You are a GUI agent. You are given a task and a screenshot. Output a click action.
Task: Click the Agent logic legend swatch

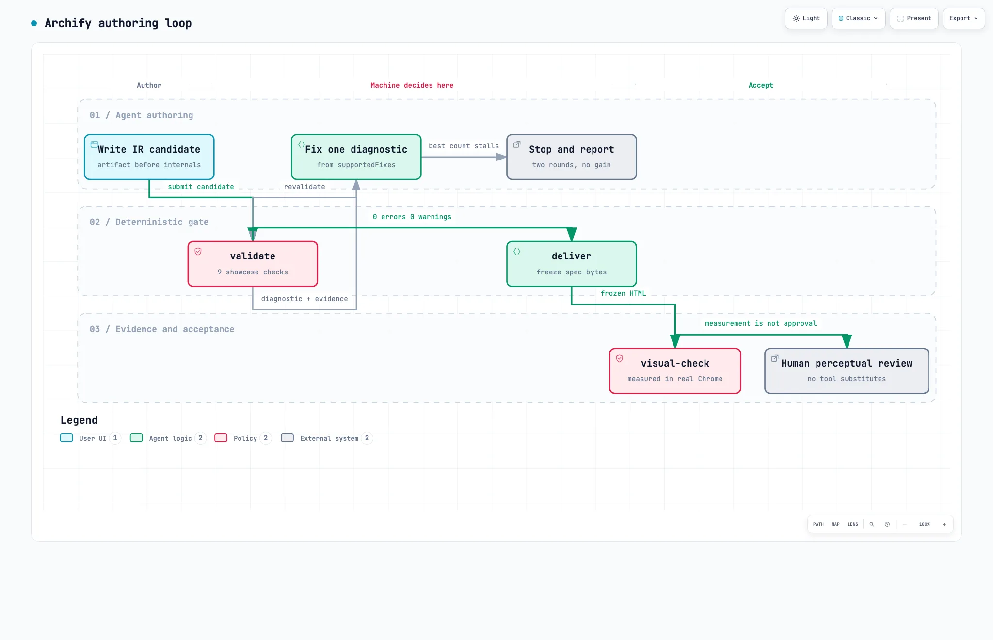click(136, 438)
